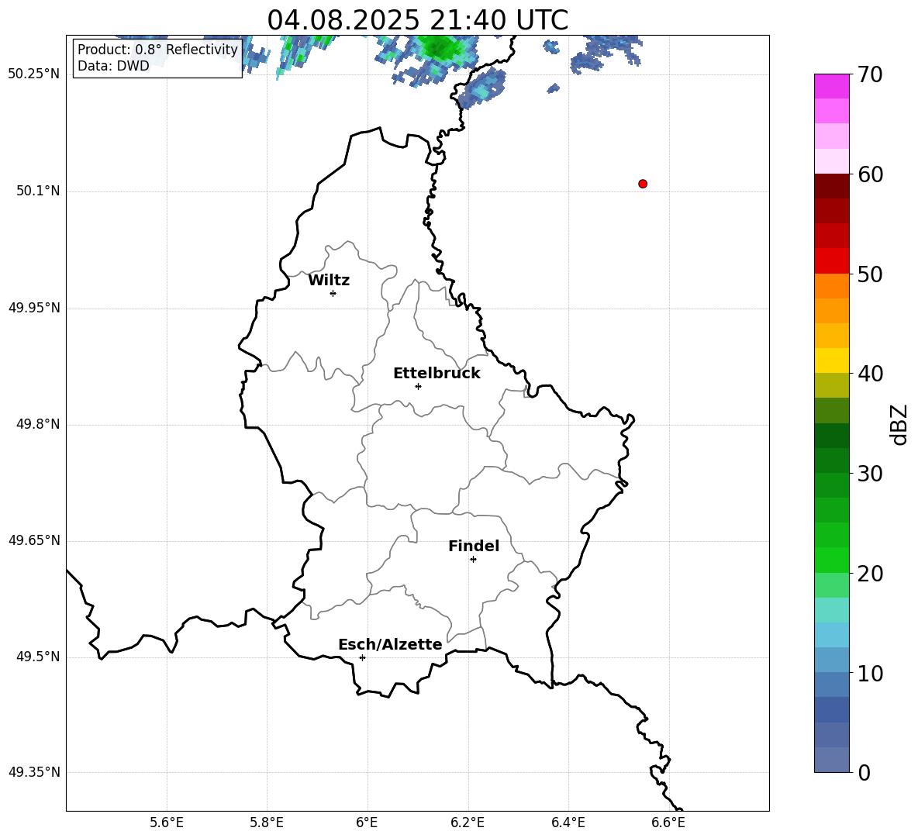Image resolution: width=918 pixels, height=838 pixels.
Task: Click the 49.8°N latitude label
Action: pos(38,424)
